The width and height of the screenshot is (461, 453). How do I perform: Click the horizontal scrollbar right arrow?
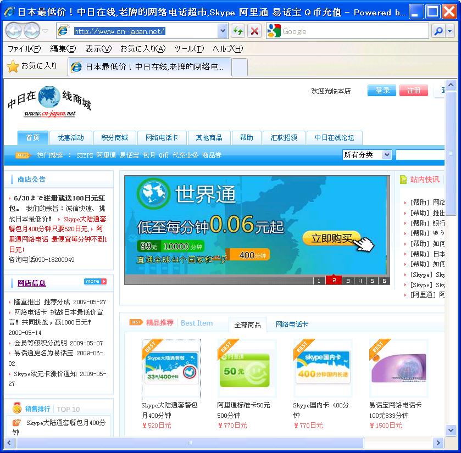[438, 443]
